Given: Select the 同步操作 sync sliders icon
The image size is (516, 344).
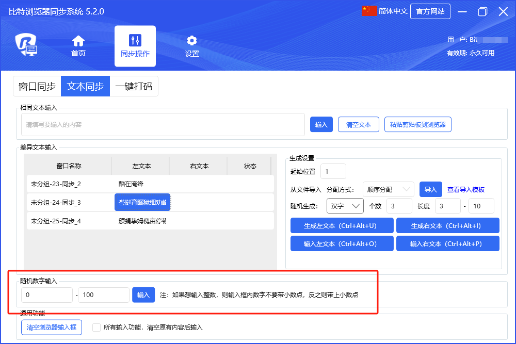Looking at the screenshot, I should [135, 41].
